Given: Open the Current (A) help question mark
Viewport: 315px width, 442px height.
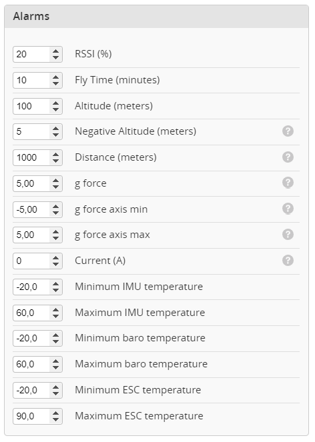Looking at the screenshot, I should (x=288, y=261).
